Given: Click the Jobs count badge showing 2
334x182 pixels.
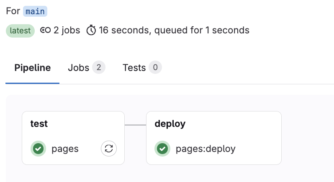Looking at the screenshot, I should click(x=99, y=68).
